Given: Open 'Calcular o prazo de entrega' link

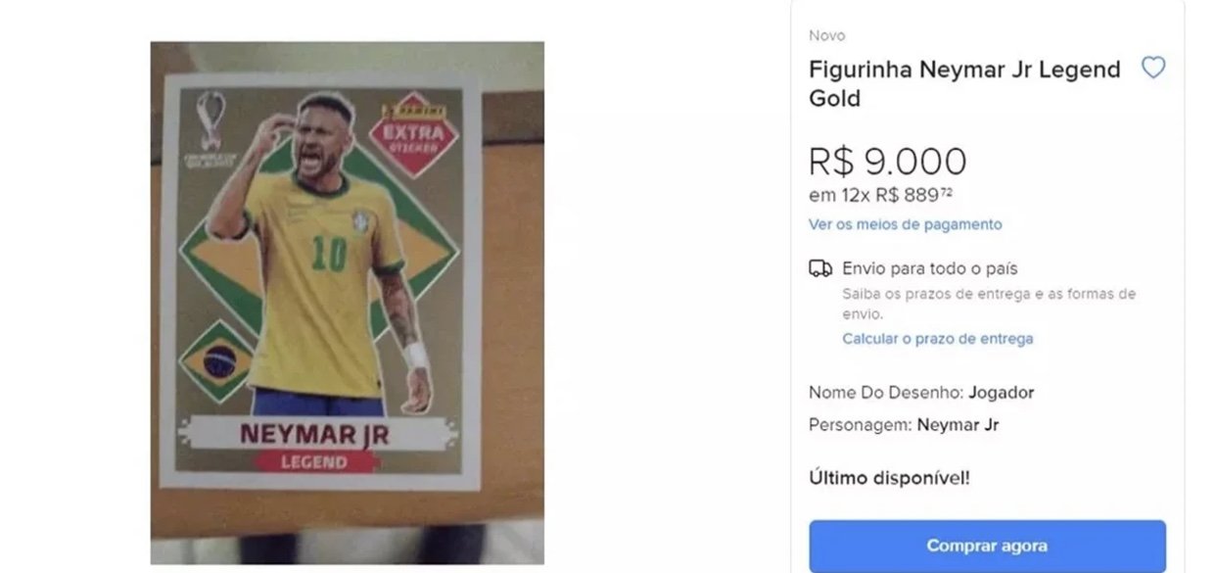Looking at the screenshot, I should (937, 339).
